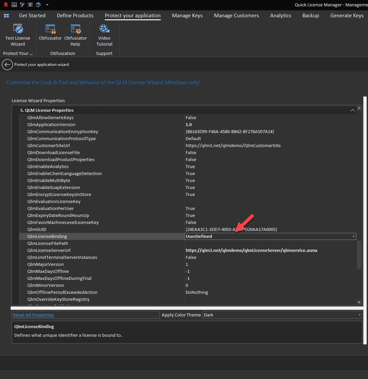Select the QlmEvaluationLicenseKey property row
Image resolution: width=368 pixels, height=379 pixels.
pyautogui.click(x=188, y=202)
